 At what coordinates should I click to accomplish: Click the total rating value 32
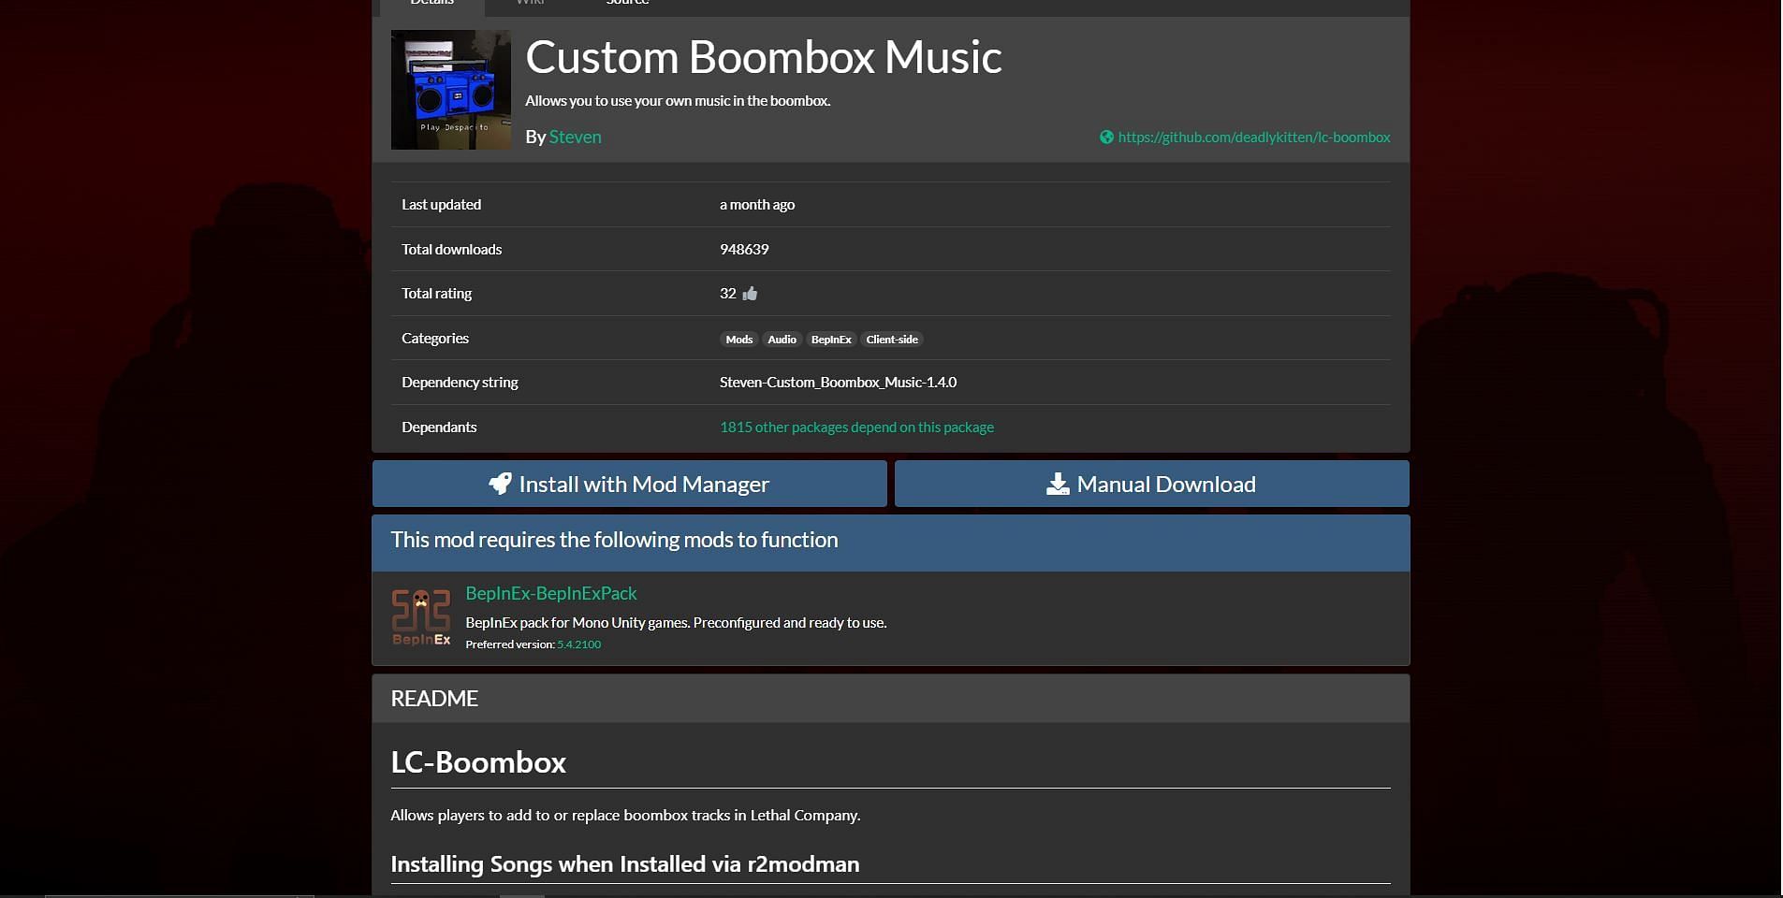coord(728,294)
